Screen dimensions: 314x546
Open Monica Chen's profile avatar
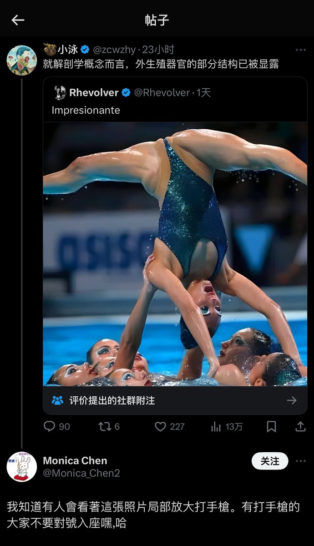(21, 466)
